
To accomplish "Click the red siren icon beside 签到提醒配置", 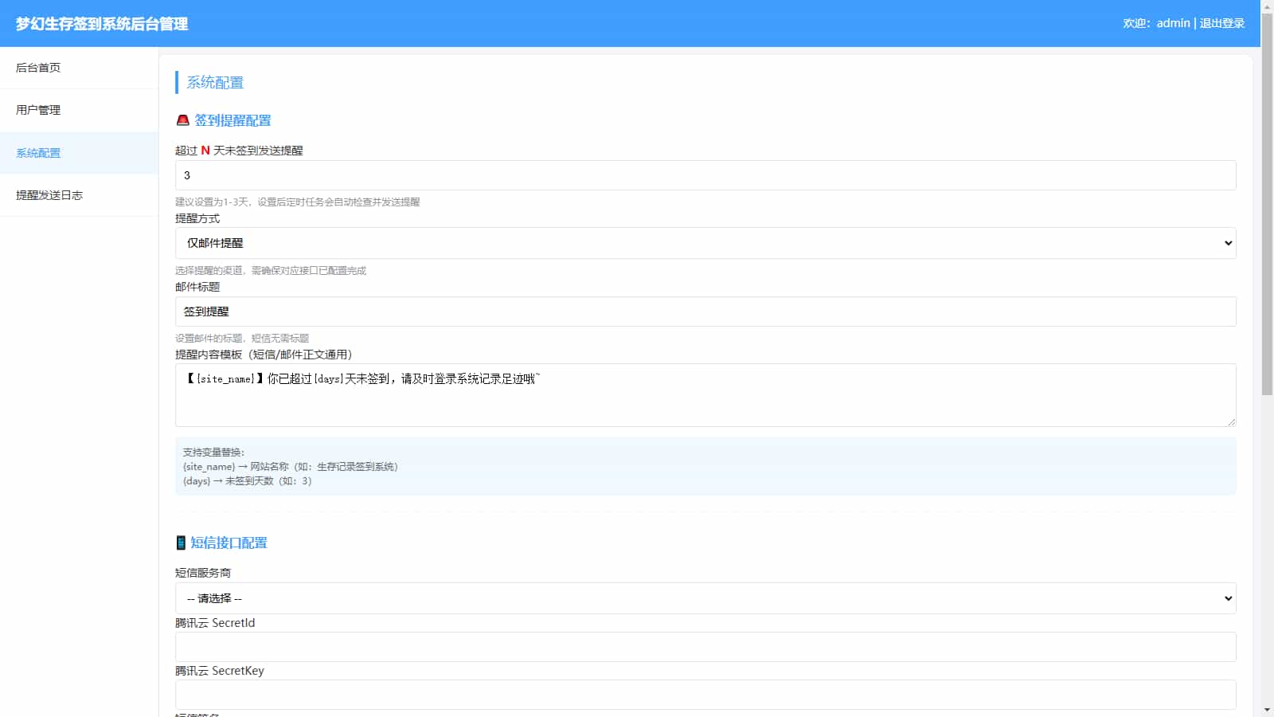I will point(182,120).
